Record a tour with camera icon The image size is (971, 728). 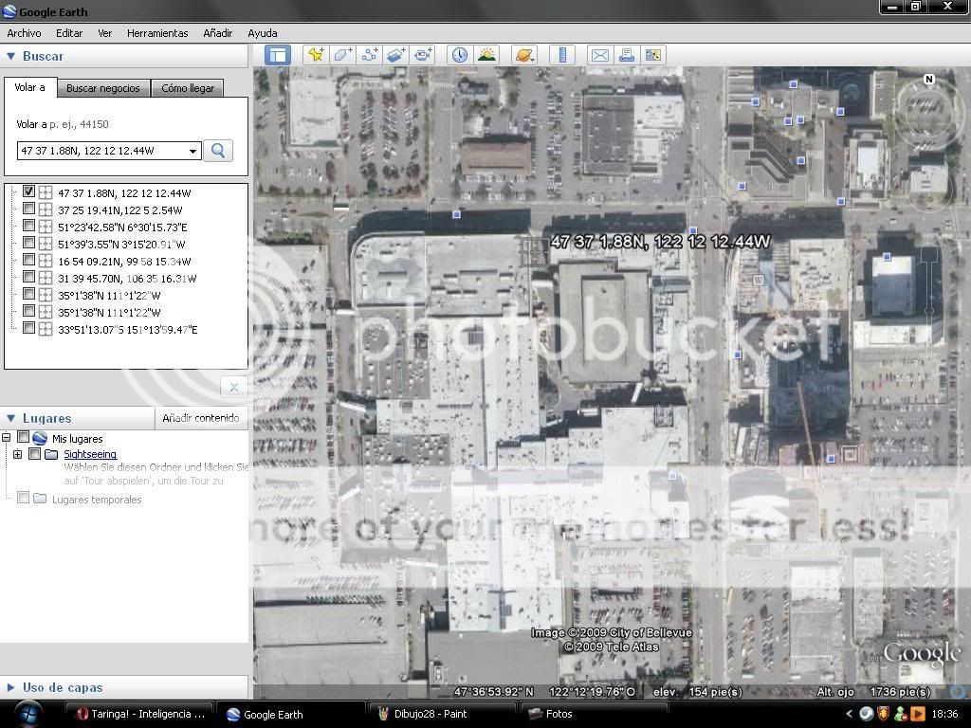click(x=423, y=55)
